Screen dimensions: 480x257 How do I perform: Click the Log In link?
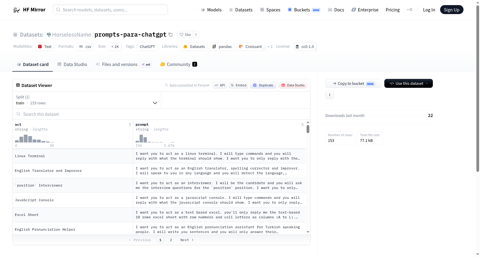[x=429, y=10]
